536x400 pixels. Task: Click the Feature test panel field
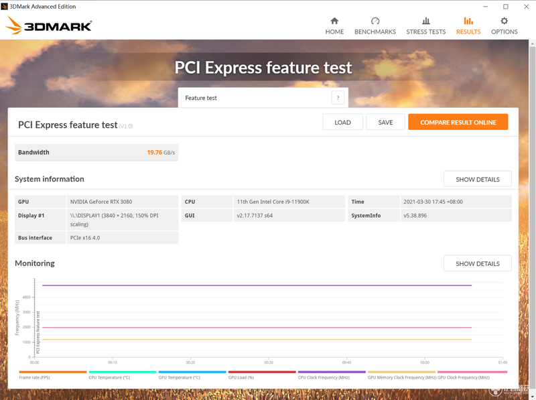[x=263, y=98]
